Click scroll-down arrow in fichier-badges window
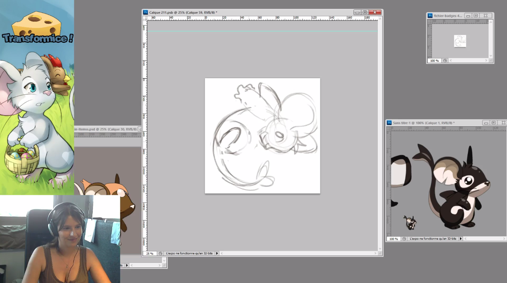 [491, 56]
